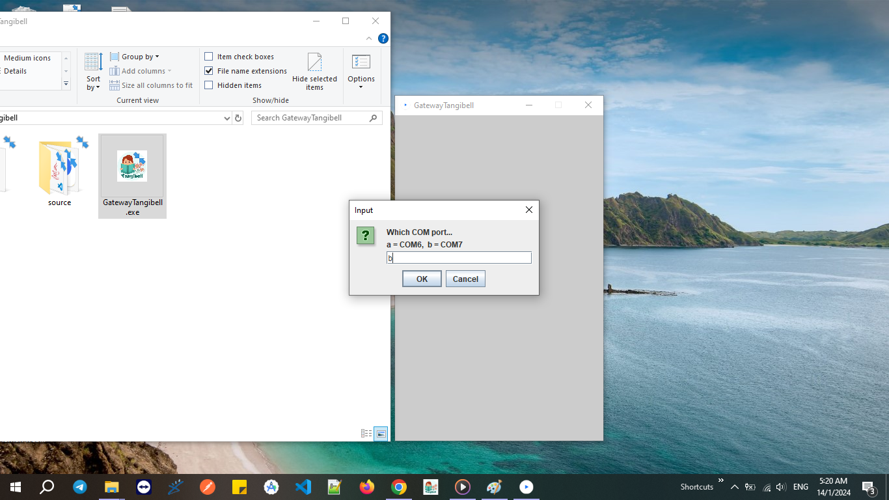Screen dimensions: 889x500
Task: Cancel the COM port Input dialog
Action: 465,279
